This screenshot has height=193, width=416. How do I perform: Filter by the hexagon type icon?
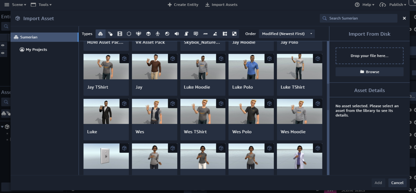(129, 34)
